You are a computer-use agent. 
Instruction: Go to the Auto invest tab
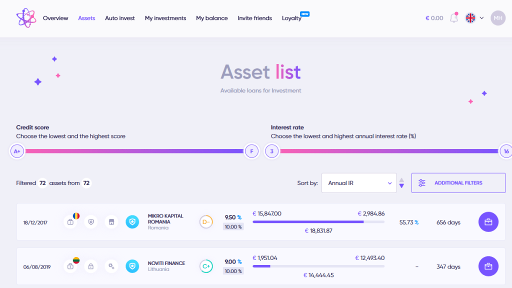[120, 18]
